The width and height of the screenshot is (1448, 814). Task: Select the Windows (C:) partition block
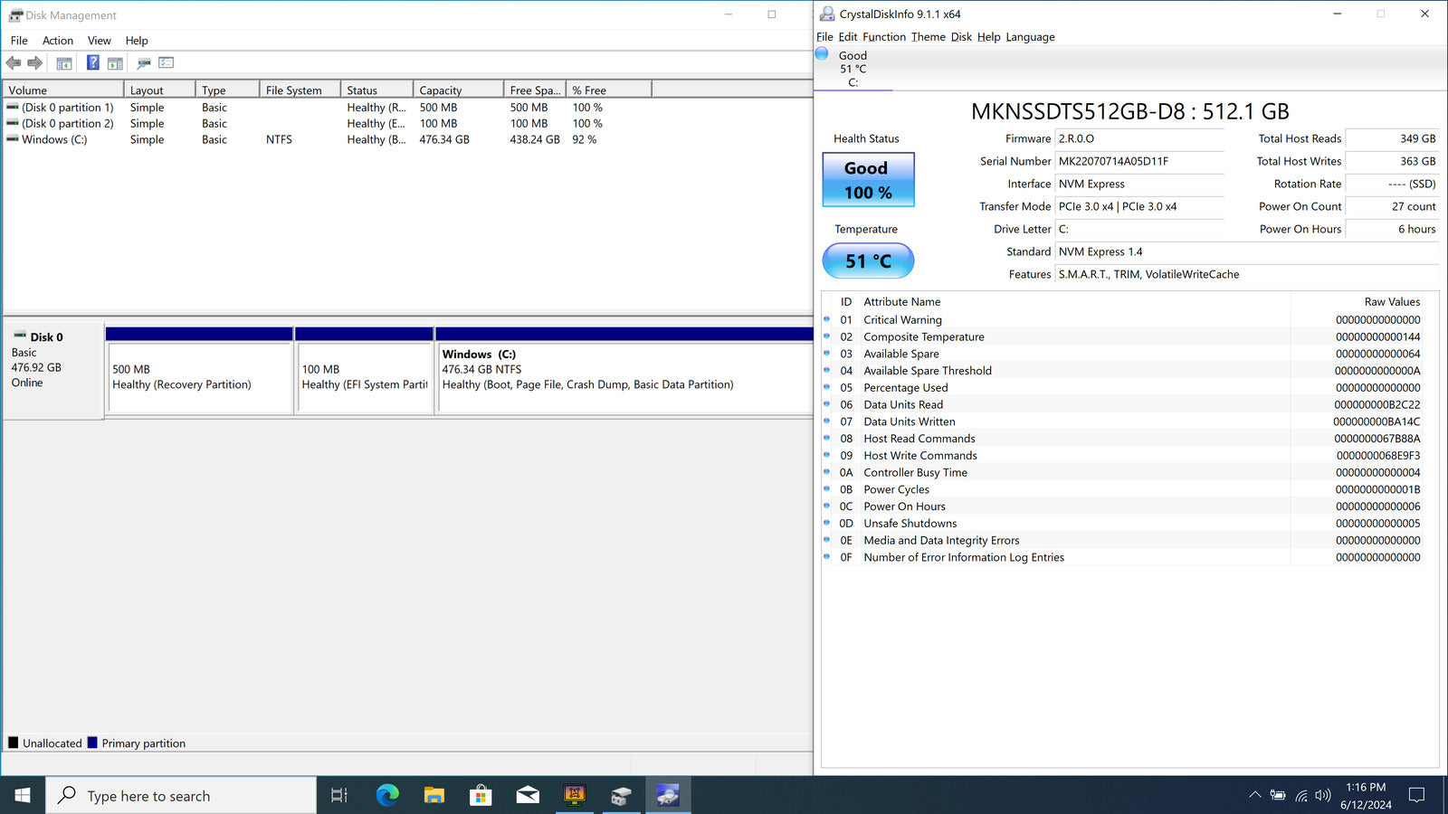(x=624, y=378)
